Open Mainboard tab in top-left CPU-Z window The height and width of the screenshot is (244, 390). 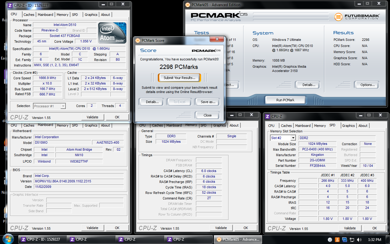[x=45, y=15]
